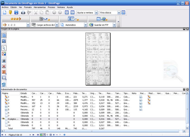Click the export results step button
This screenshot has width=190, height=137.
[x=102, y=19]
